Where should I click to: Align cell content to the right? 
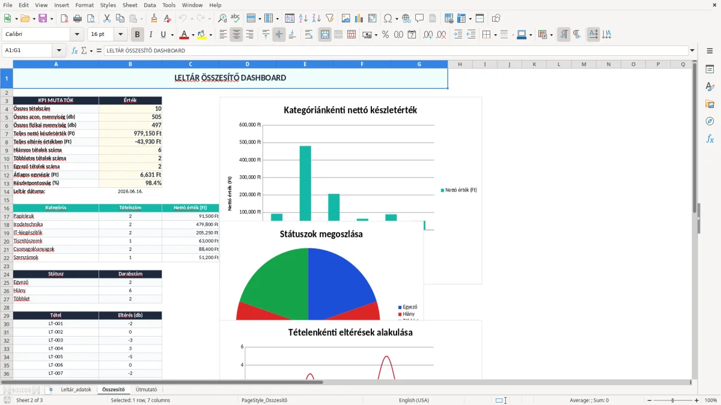click(249, 35)
